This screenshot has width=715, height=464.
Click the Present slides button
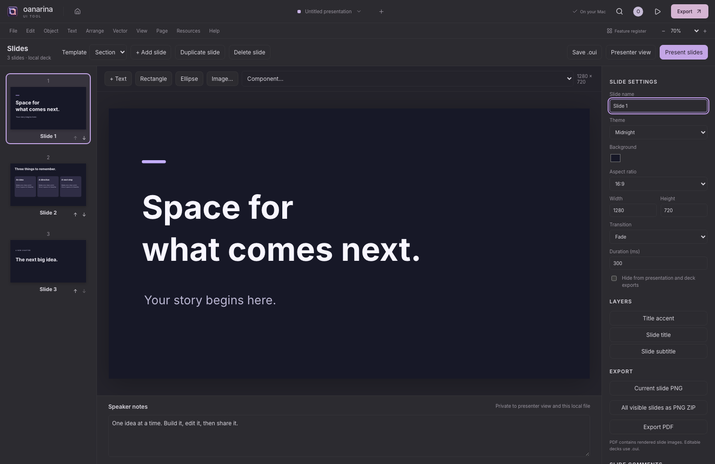coord(684,52)
